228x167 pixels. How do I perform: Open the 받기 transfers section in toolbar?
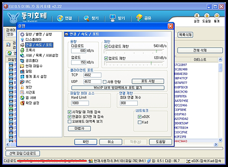click(x=117, y=18)
